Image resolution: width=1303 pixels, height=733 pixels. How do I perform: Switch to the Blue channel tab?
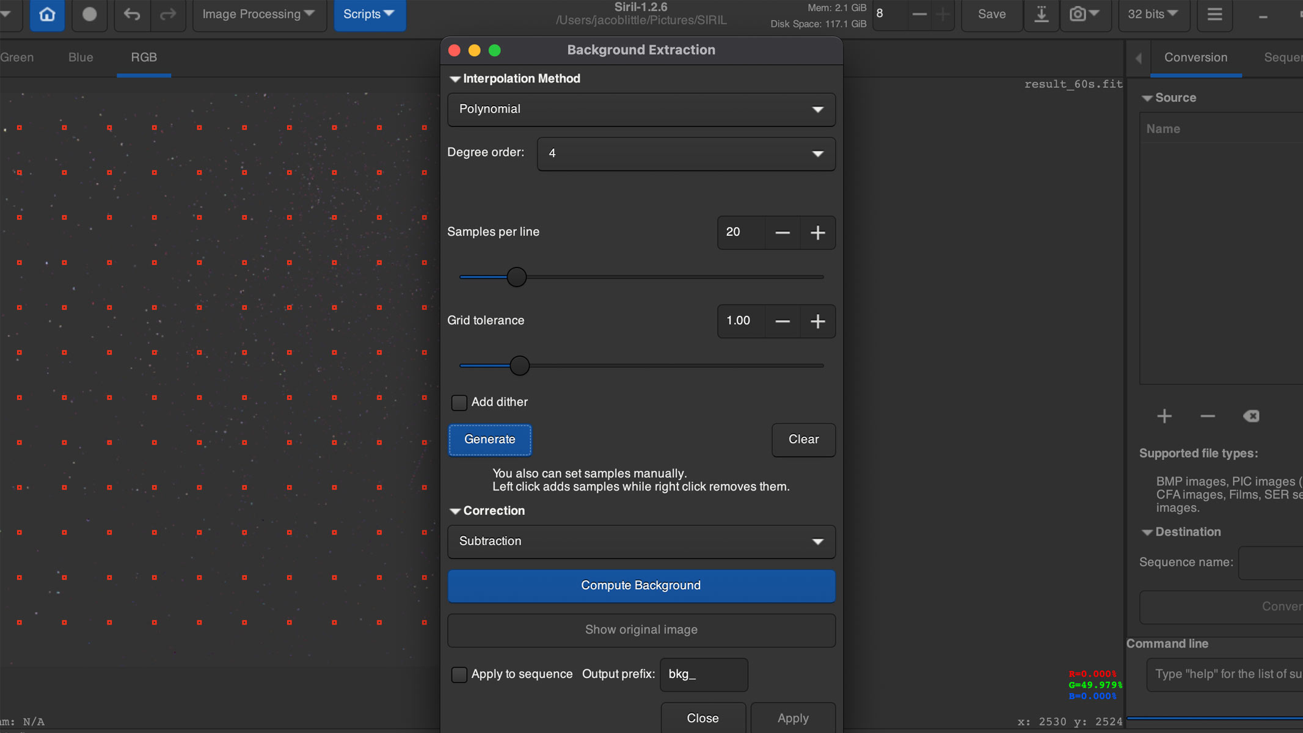pos(80,57)
